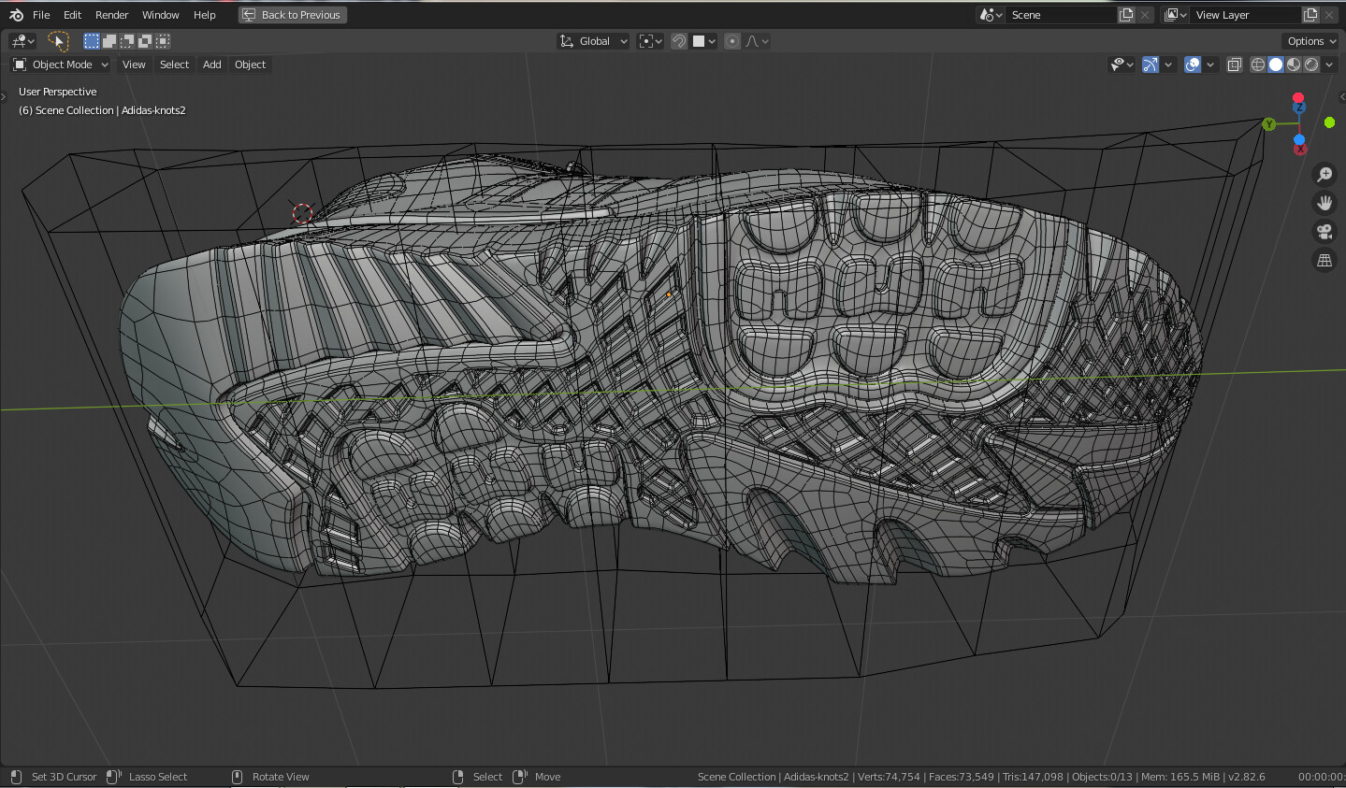Click the new scene icon beside Scene
Viewport: 1346px width, 788px height.
1127,15
